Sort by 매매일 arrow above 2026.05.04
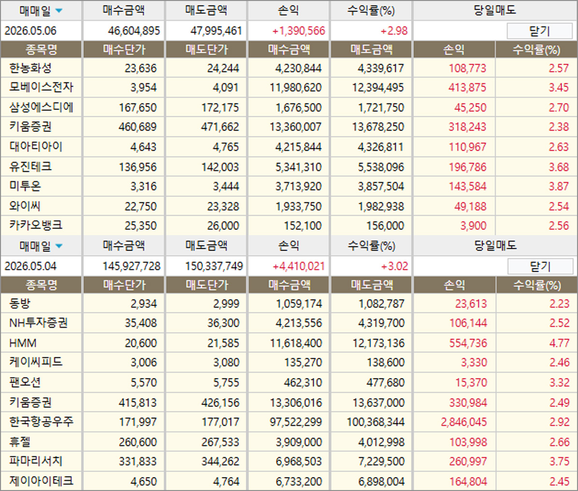Viewport: 578px width, 491px height. [58, 246]
